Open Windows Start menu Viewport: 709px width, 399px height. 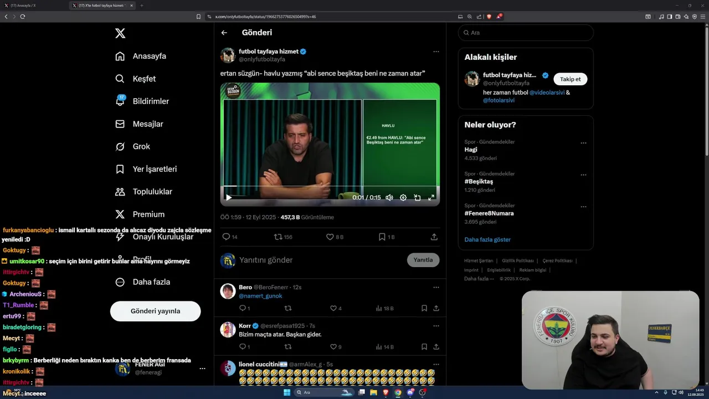pos(287,392)
